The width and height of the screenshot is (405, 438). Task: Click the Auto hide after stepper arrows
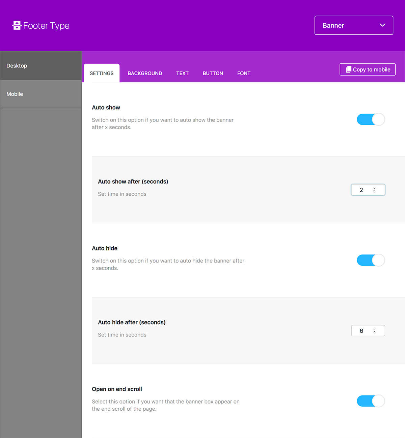pyautogui.click(x=374, y=331)
